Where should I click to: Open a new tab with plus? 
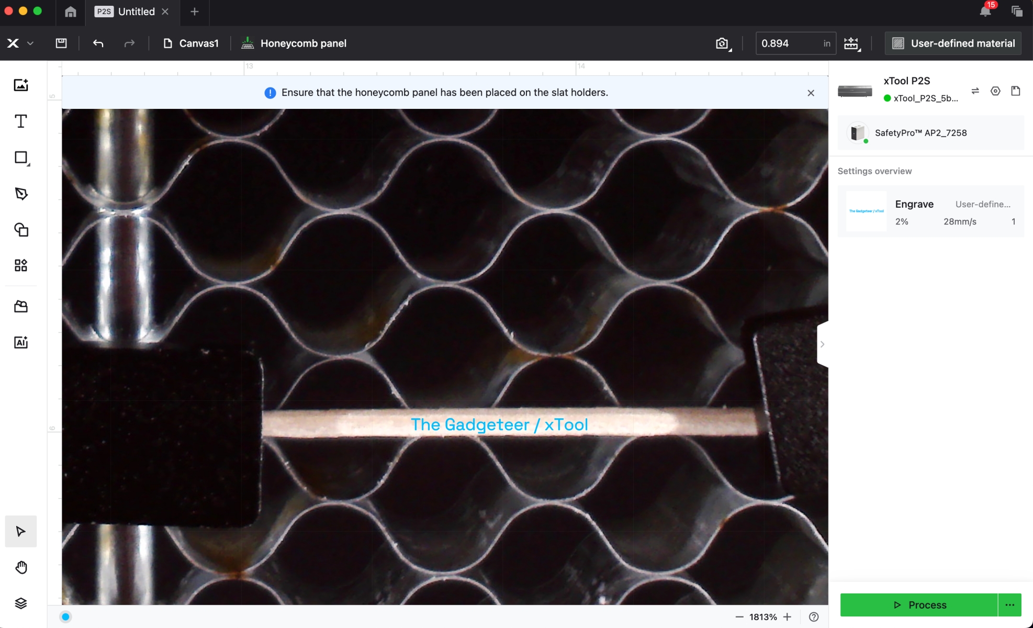pyautogui.click(x=194, y=12)
